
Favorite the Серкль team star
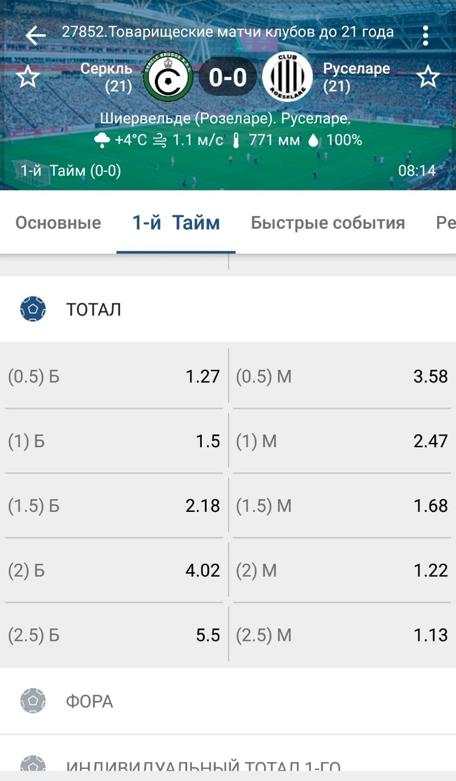[27, 77]
